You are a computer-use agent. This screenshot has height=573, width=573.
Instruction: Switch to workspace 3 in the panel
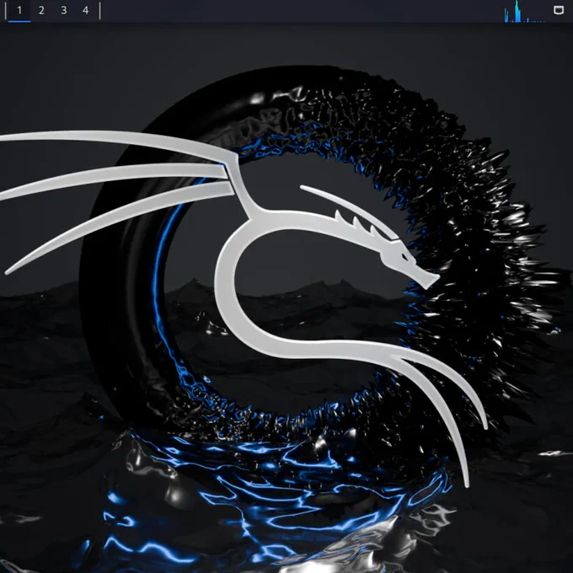pyautogui.click(x=64, y=11)
